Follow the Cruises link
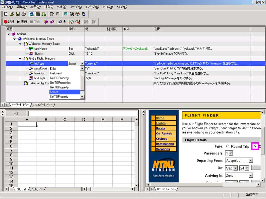This screenshot has height=199, width=266. click(x=162, y=139)
